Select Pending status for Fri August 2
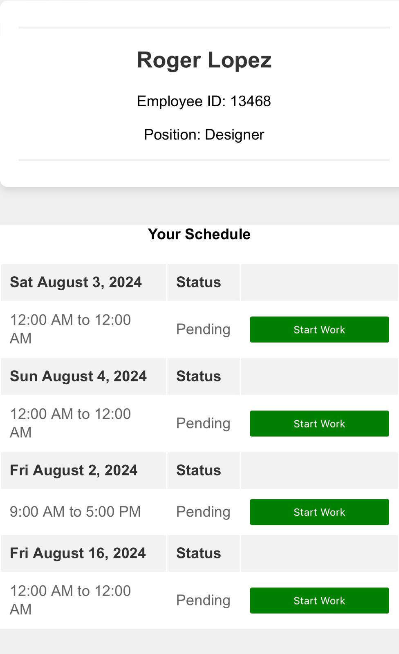 coord(203,512)
